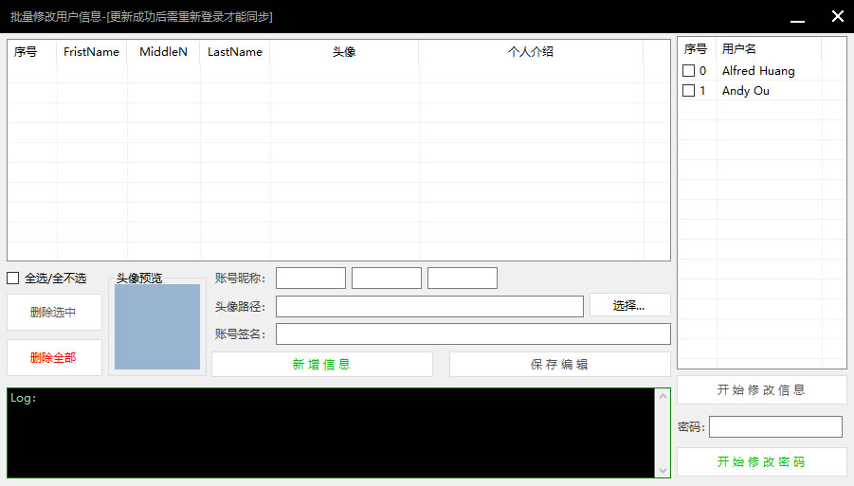This screenshot has height=486, width=854.
Task: Click the 删除选中 button
Action: pos(54,313)
